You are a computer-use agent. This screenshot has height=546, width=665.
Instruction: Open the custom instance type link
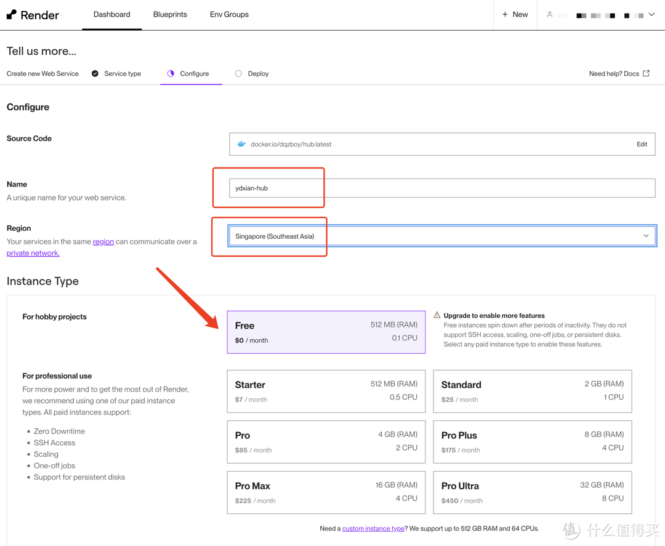coord(373,528)
